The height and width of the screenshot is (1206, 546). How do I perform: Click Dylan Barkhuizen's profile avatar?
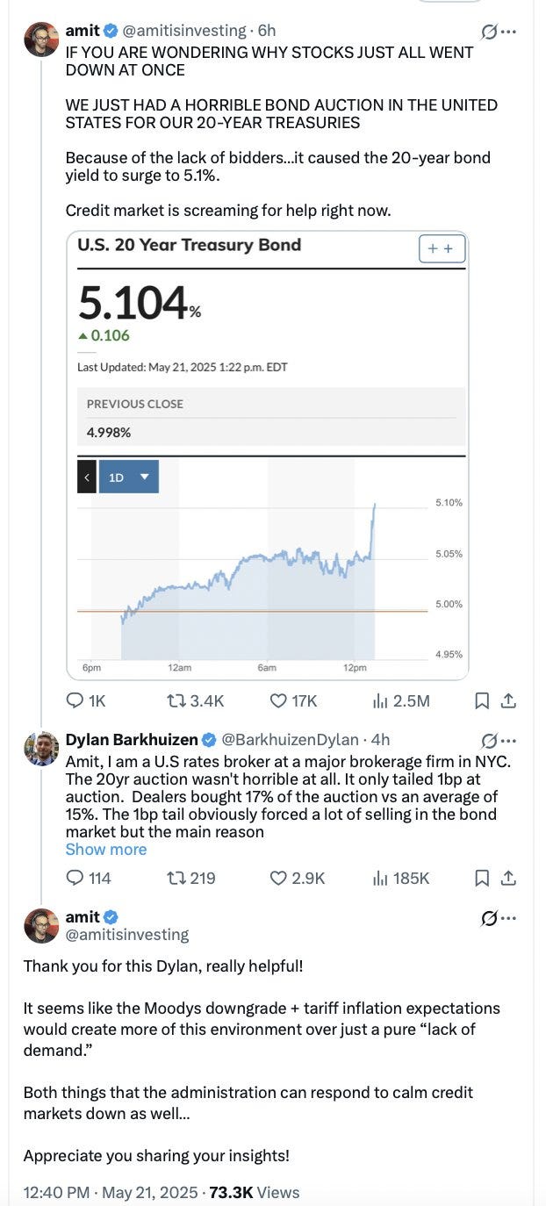pyautogui.click(x=40, y=748)
